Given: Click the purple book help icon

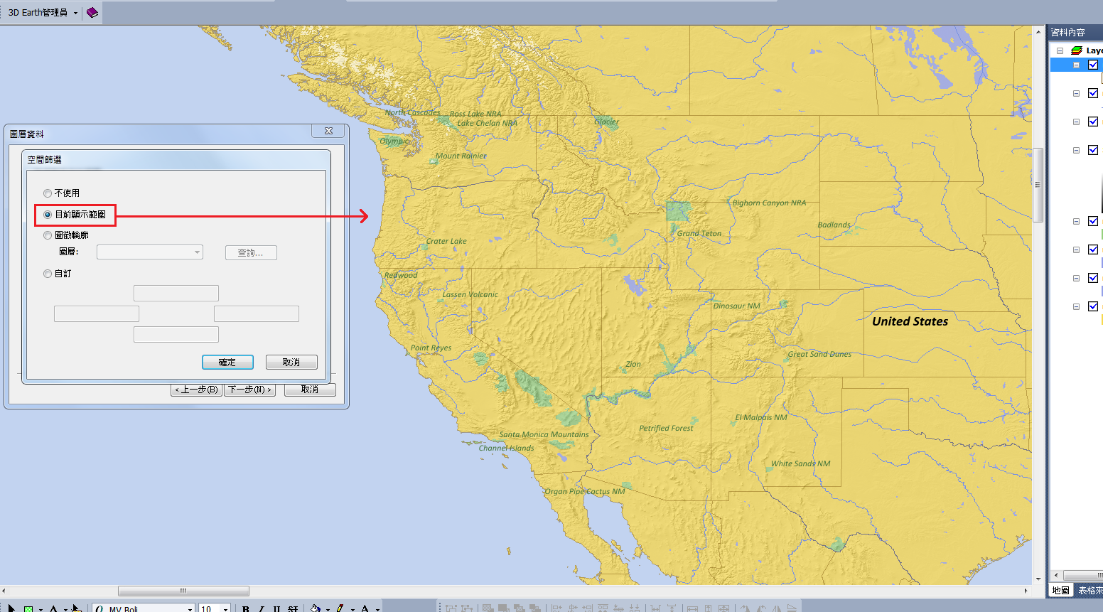Looking at the screenshot, I should tap(92, 13).
